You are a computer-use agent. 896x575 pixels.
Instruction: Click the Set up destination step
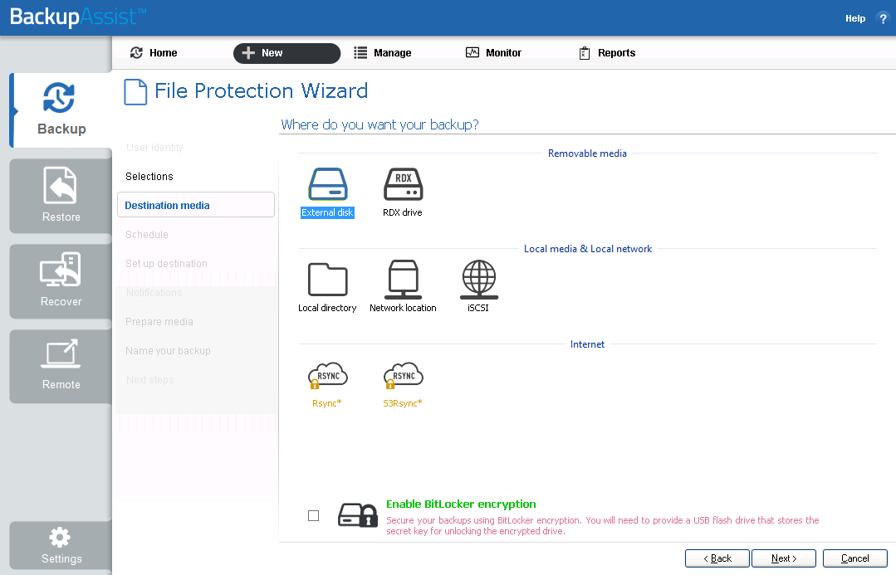166,264
